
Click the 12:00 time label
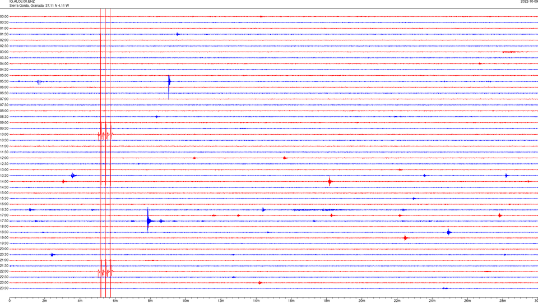click(4, 158)
